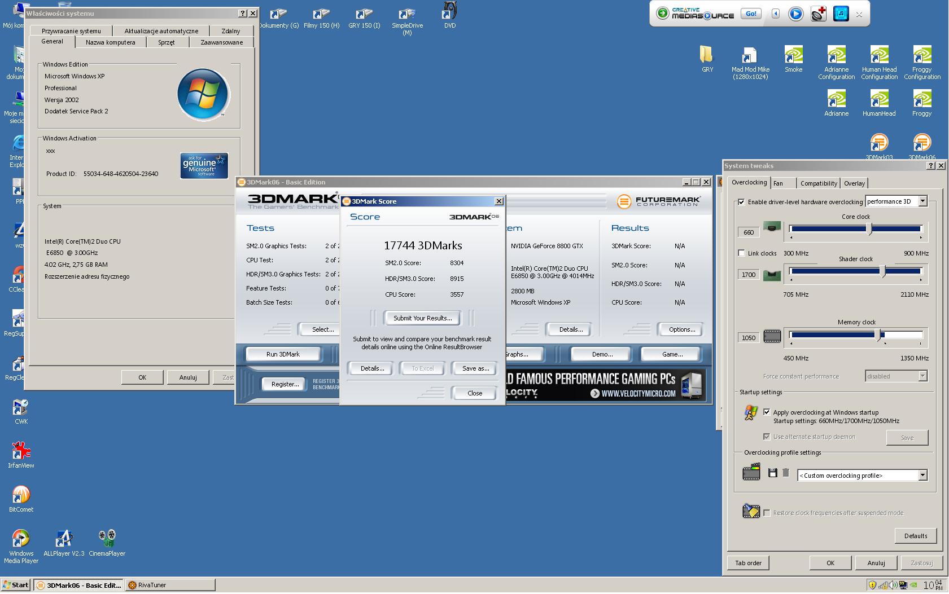Select the Froggy demo shortcut

pos(922,103)
